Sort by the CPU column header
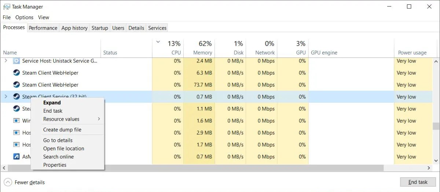This screenshot has width=440, height=192. (168, 48)
